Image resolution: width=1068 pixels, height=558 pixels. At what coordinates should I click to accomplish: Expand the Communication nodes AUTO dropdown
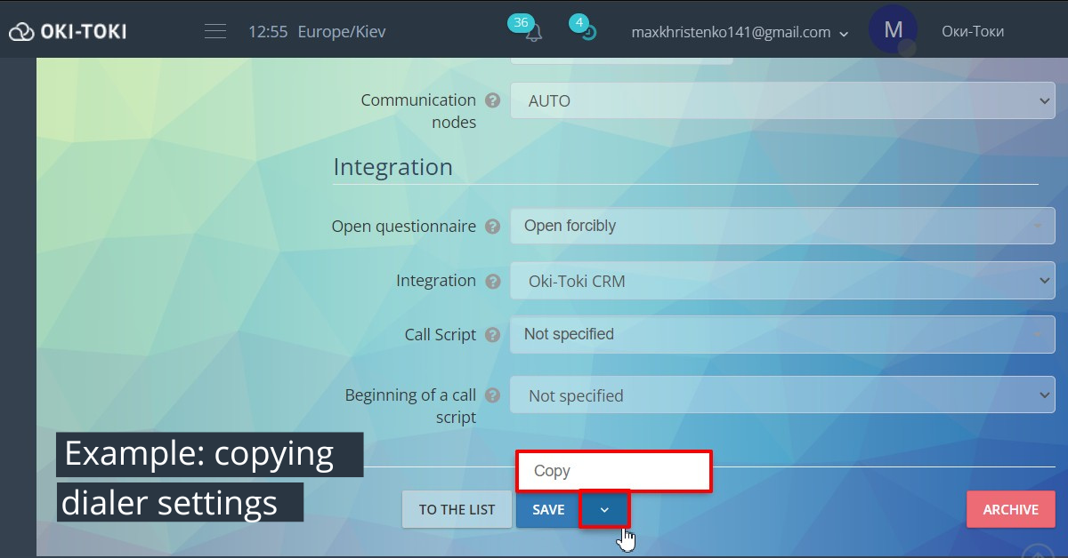[x=781, y=101]
